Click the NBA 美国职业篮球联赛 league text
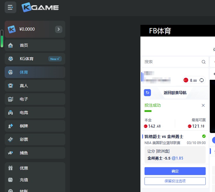Screen dimensions: 215x192 (x=162, y=143)
